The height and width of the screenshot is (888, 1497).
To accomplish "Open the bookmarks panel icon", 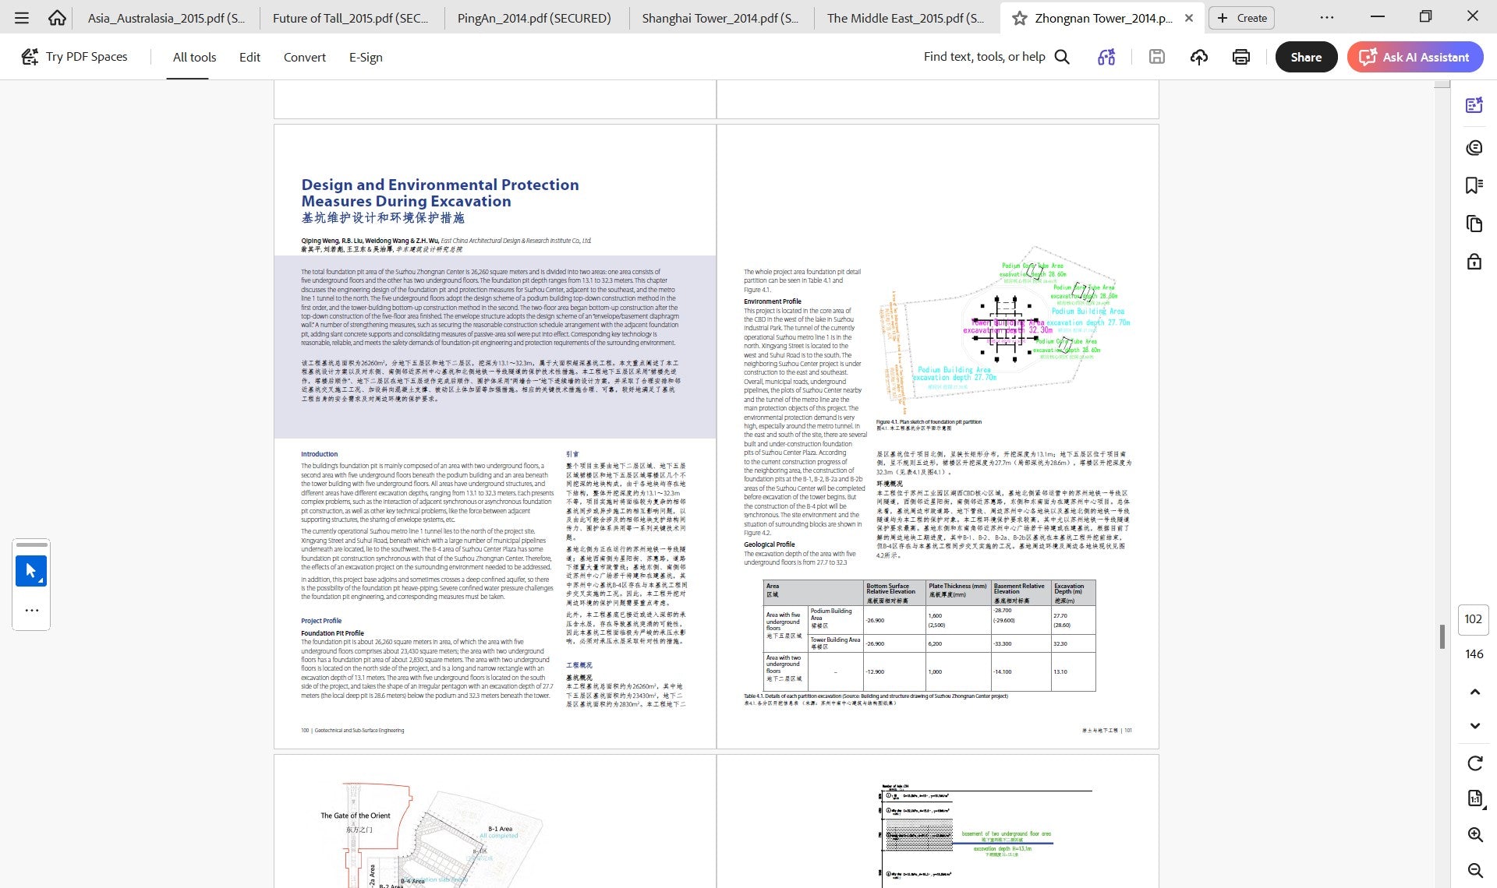I will tap(1474, 185).
